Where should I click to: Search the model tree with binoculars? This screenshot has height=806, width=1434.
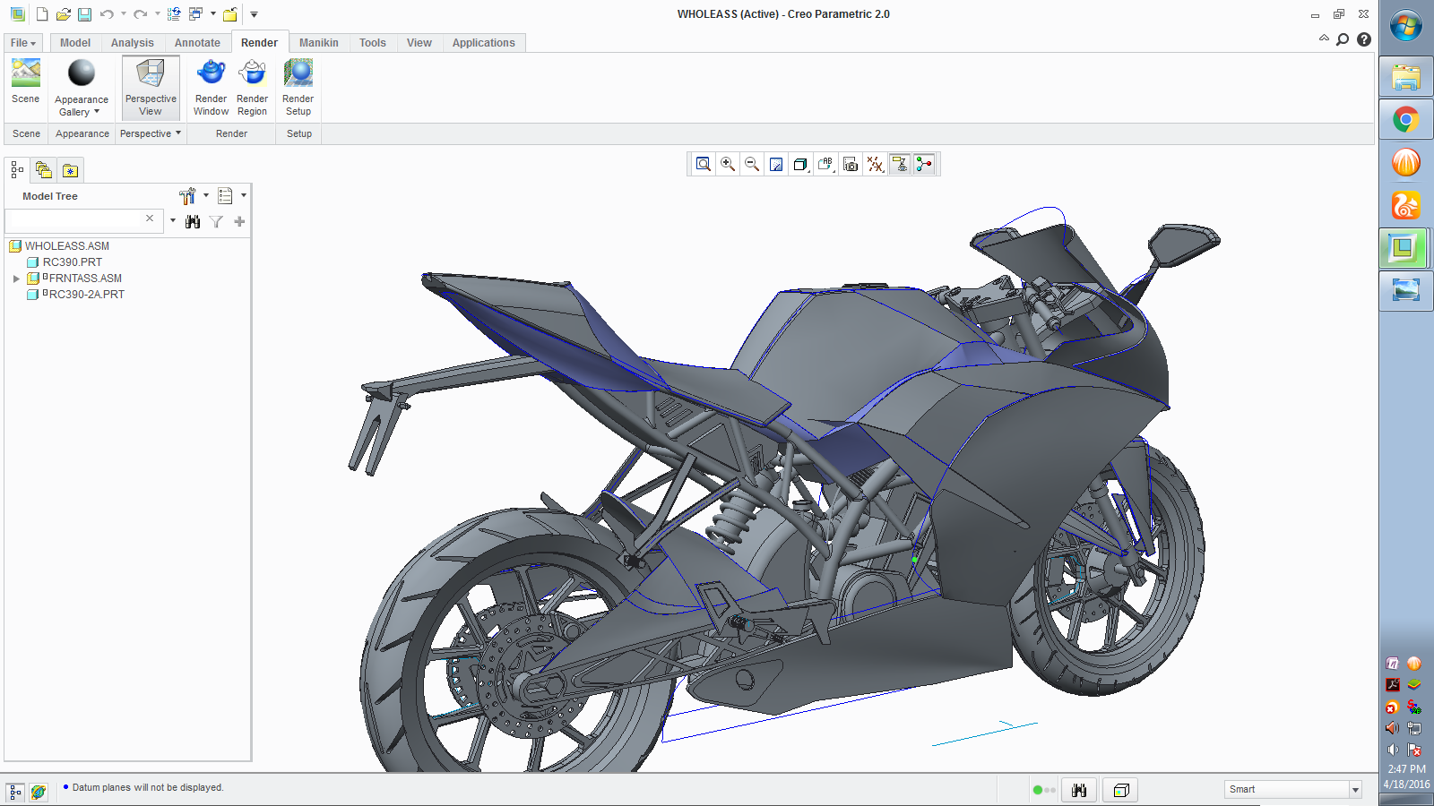click(x=193, y=221)
